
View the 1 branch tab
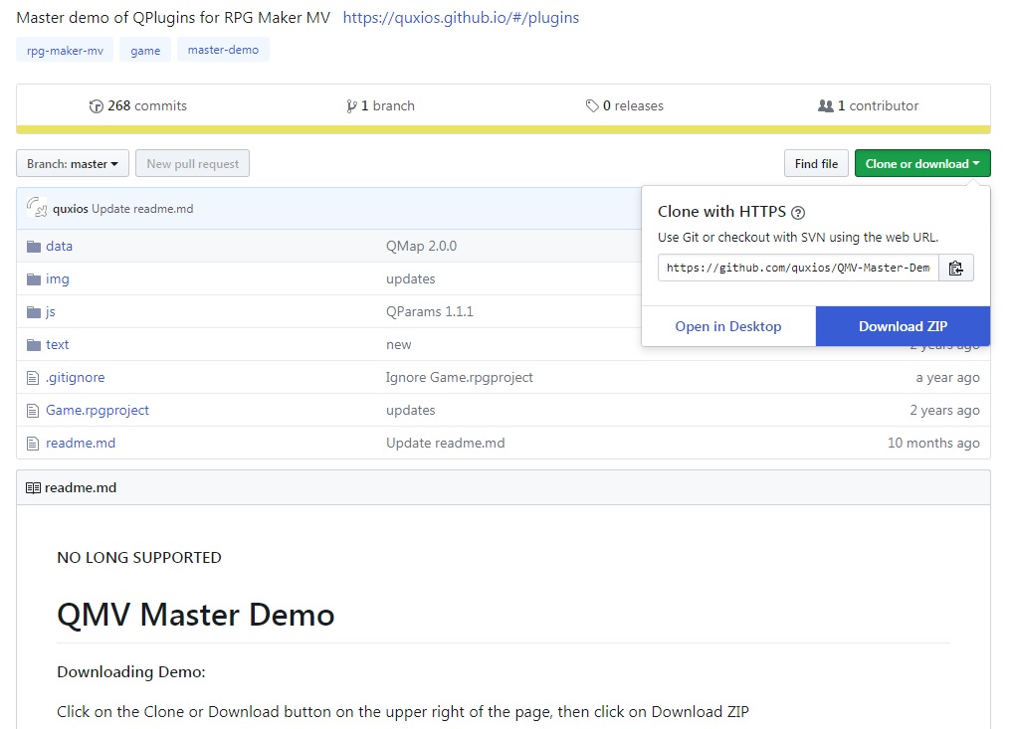381,106
